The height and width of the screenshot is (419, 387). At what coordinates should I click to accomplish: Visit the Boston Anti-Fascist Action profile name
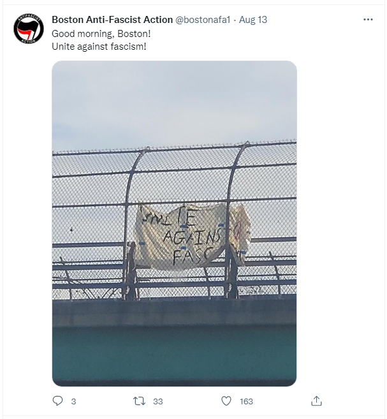112,20
